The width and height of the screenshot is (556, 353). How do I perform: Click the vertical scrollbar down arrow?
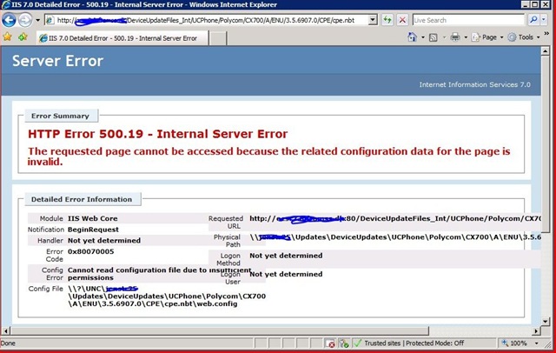click(549, 330)
